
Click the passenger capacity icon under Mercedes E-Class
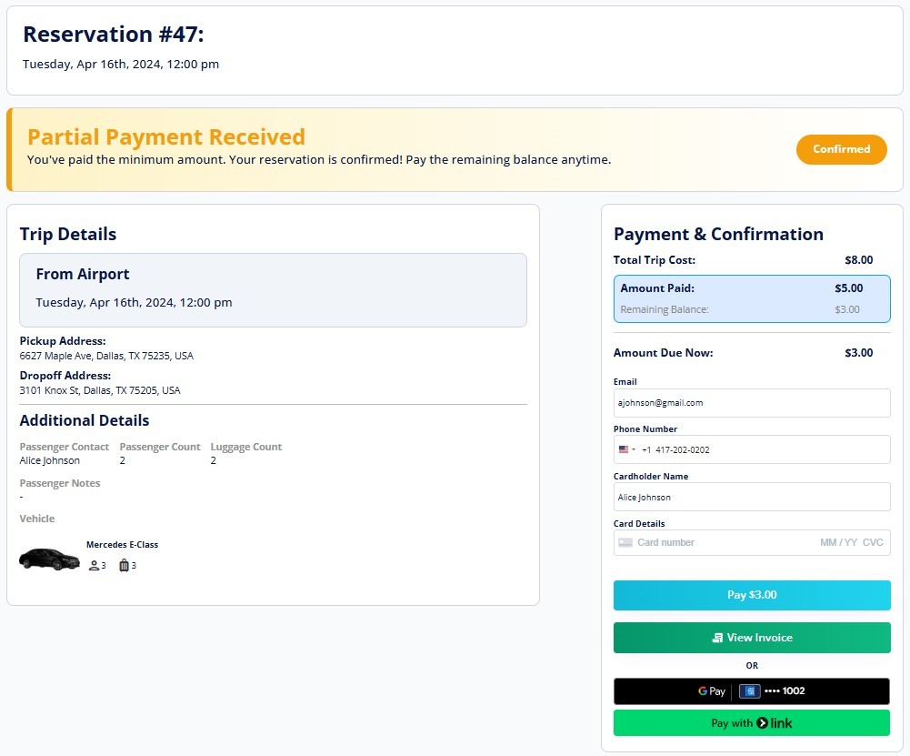coord(93,565)
